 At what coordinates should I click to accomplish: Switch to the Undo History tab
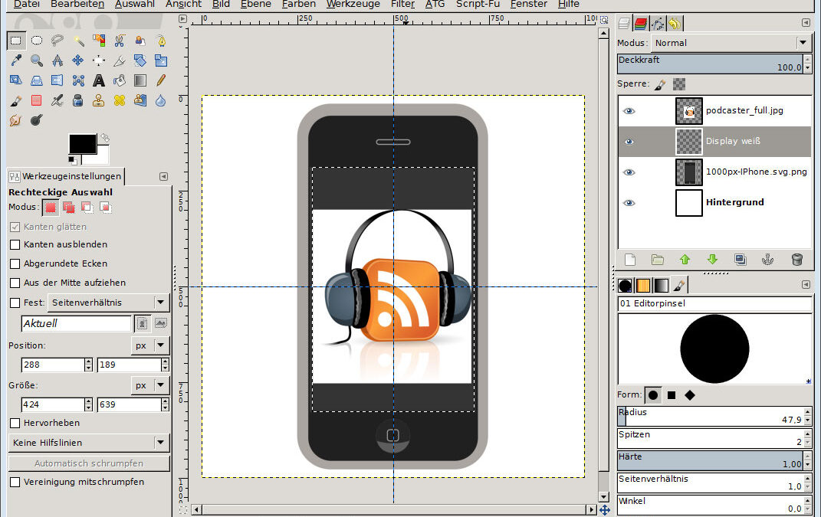[x=675, y=24]
